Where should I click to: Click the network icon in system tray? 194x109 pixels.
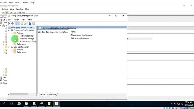coord(179,104)
